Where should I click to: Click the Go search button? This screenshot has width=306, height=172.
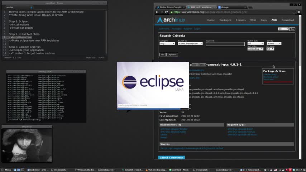pos(162,55)
